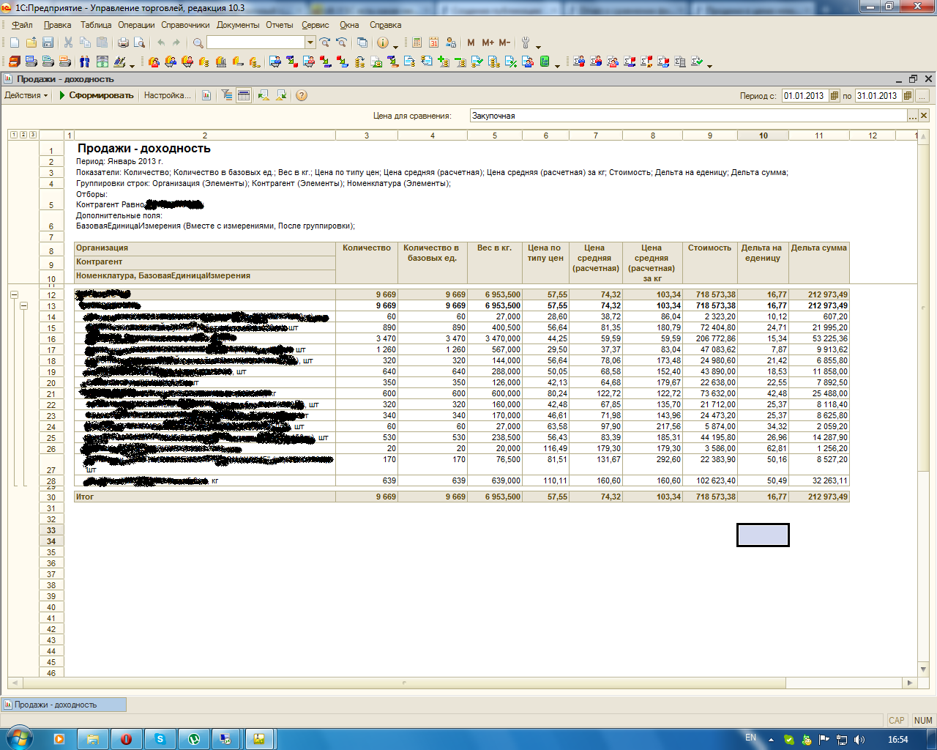Click the Paste clipboard icon

[x=102, y=43]
